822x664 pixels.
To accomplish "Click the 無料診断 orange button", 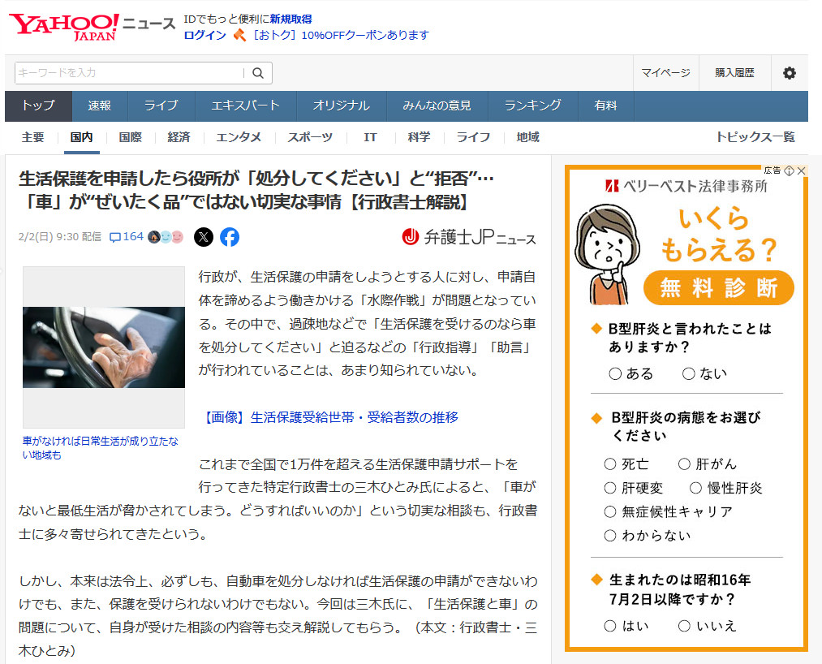I will pyautogui.click(x=718, y=287).
